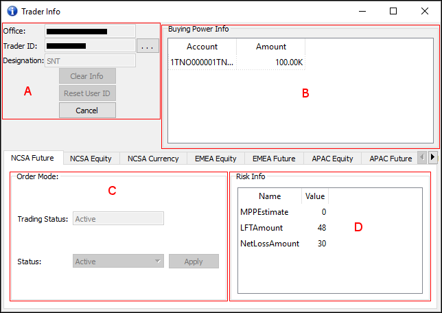Click the ellipsis browse button beside Trader ID
Viewport: 442px width, 313px height.
[x=148, y=46]
